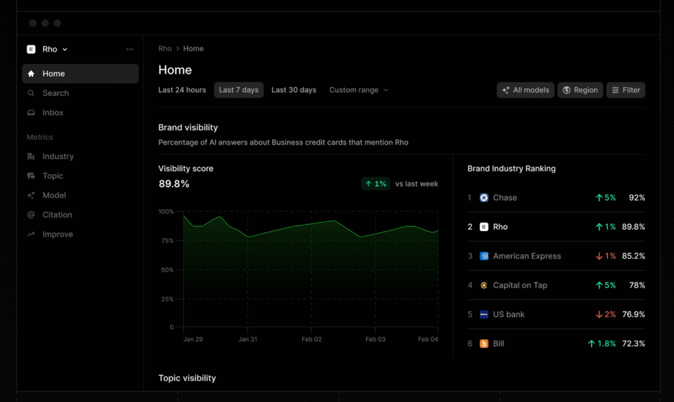Go to the Industry metrics page

coord(58,157)
